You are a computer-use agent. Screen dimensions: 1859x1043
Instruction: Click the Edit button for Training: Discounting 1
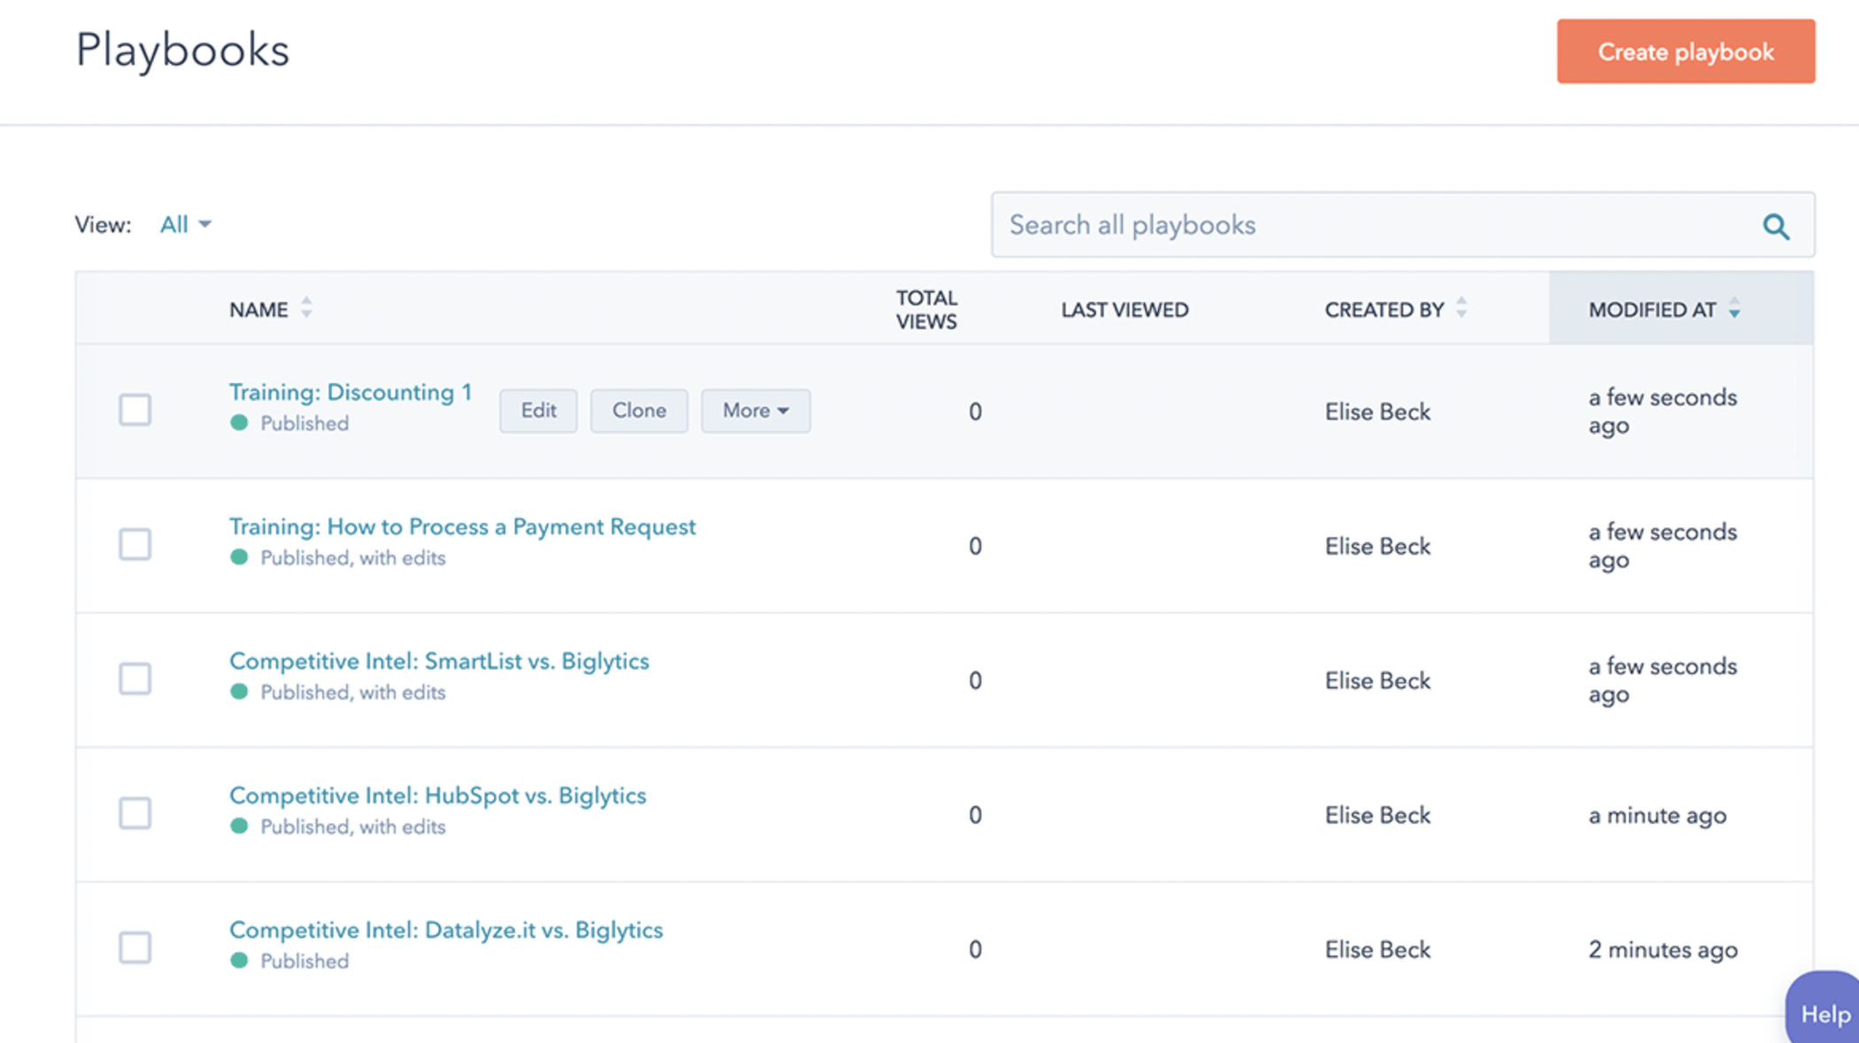[538, 410]
